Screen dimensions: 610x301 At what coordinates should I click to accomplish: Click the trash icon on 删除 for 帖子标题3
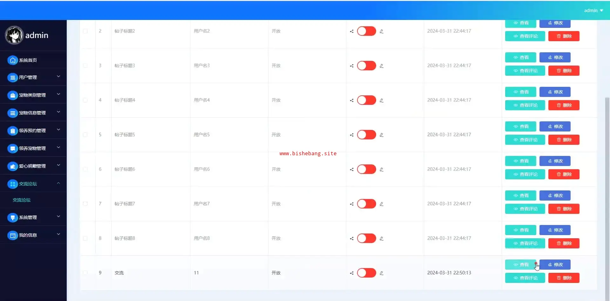pyautogui.click(x=559, y=71)
